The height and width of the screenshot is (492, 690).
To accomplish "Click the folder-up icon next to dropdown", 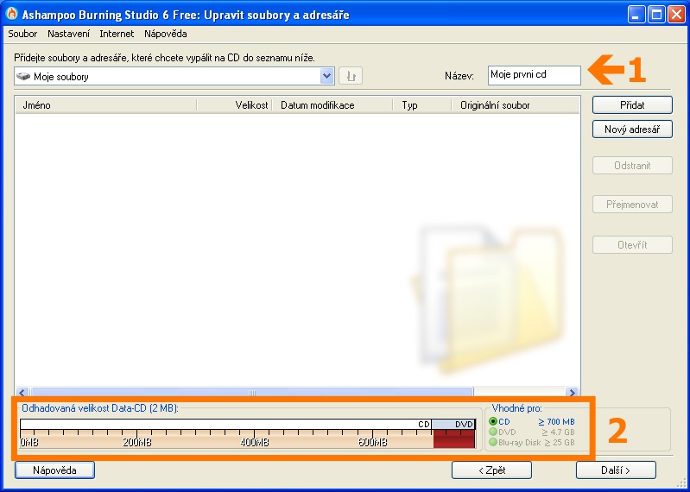I will (x=351, y=76).
